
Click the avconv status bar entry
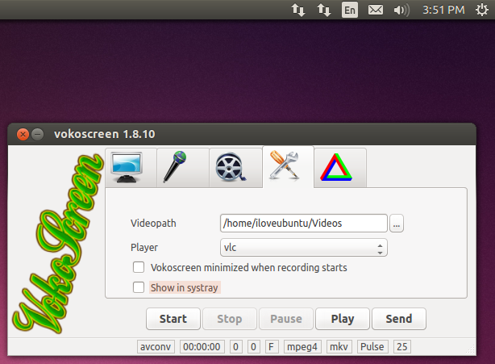point(156,347)
